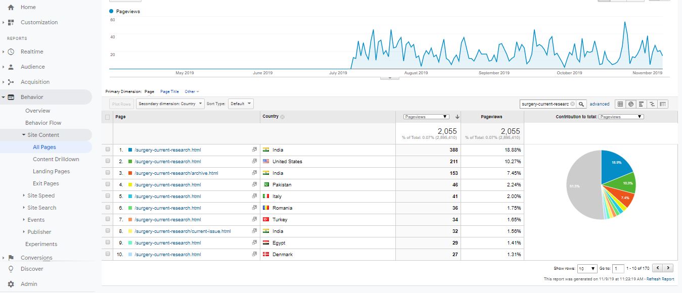Viewport: 682px width, 293px height.
Task: Click the Audience person icon
Action: pyautogui.click(x=11, y=67)
